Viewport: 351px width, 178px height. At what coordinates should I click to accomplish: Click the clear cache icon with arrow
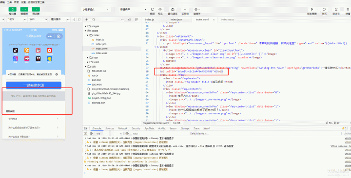coord(196,9)
